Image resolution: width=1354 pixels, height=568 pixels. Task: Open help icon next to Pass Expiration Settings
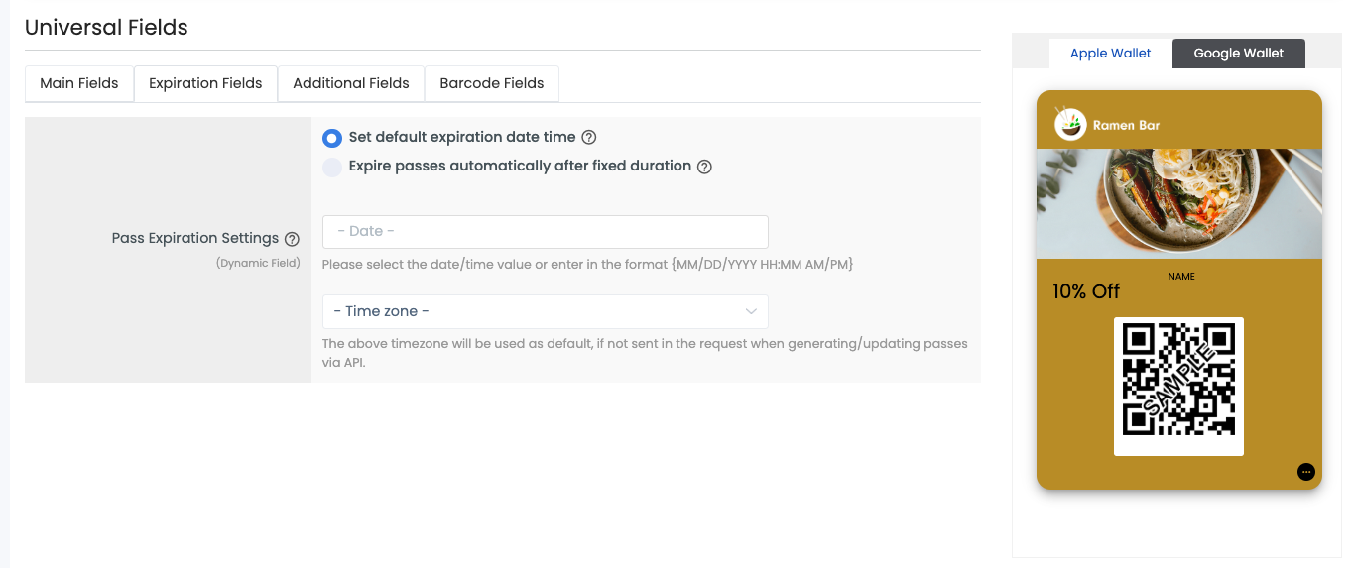coord(292,239)
